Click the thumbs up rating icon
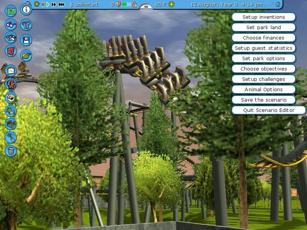The width and height of the screenshot is (307, 230). coord(135,4)
